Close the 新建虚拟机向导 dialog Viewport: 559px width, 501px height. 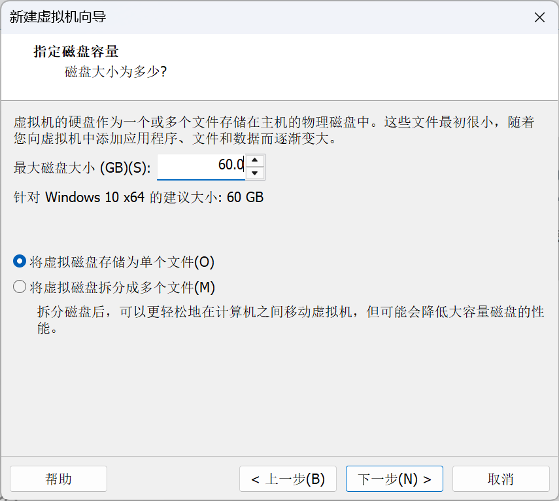point(539,17)
